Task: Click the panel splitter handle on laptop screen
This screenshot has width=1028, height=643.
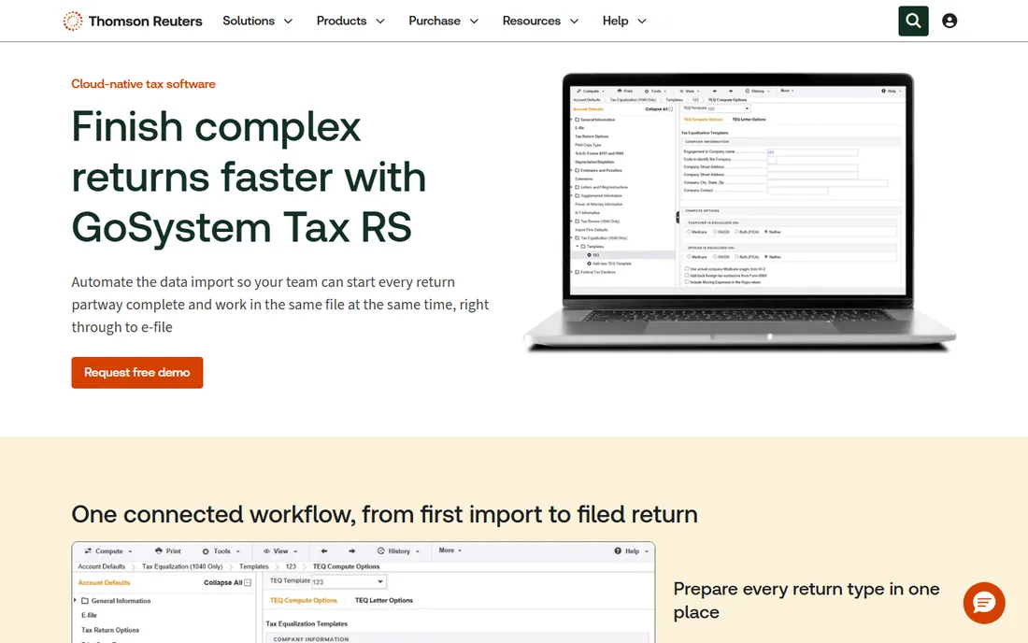Action: [678, 218]
